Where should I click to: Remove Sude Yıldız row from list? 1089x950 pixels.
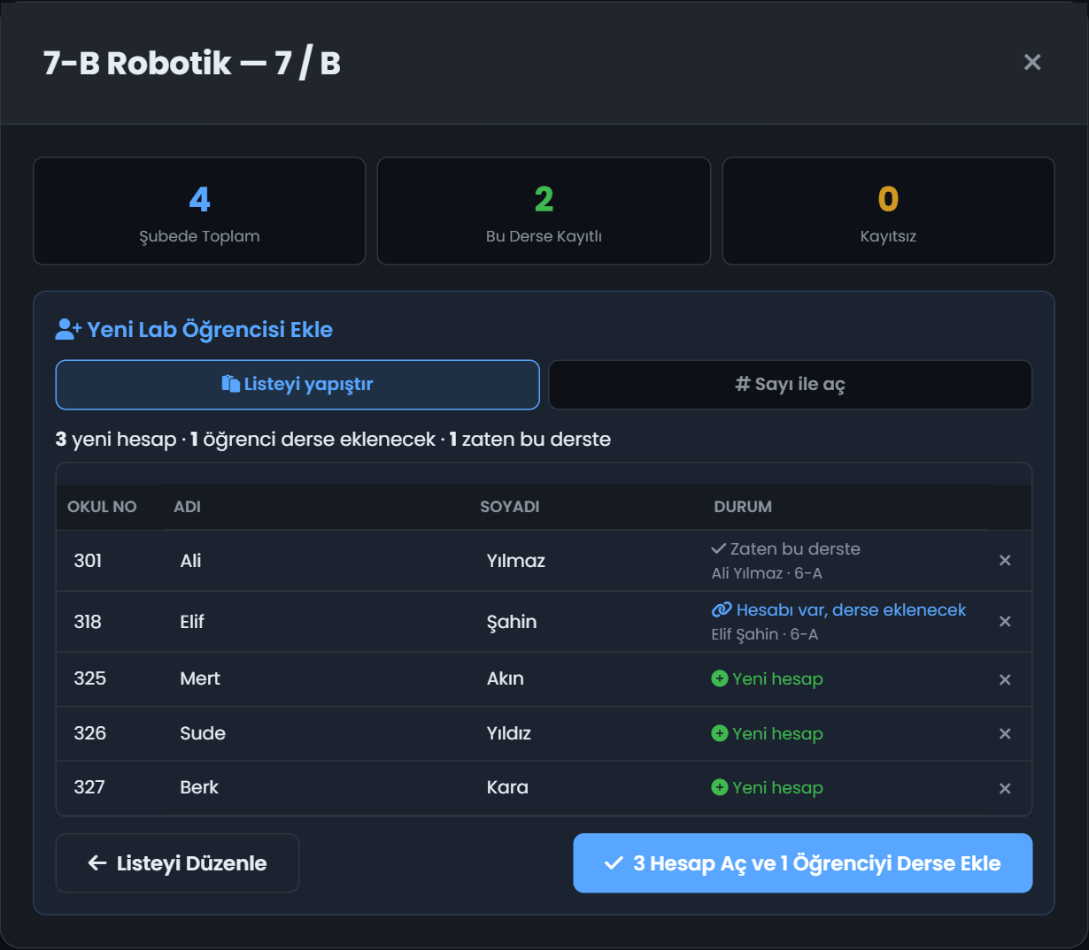click(1005, 733)
